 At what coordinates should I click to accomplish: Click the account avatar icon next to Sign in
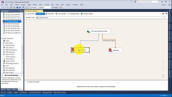coord(170,5)
